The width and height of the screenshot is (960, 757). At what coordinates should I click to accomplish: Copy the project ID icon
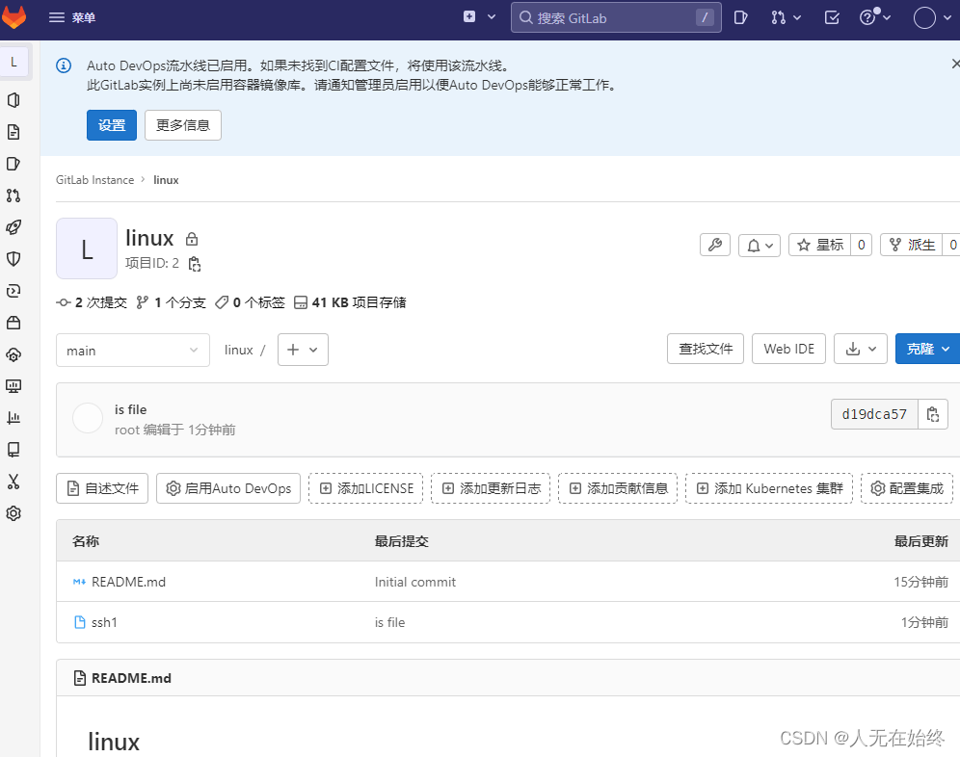tap(195, 264)
